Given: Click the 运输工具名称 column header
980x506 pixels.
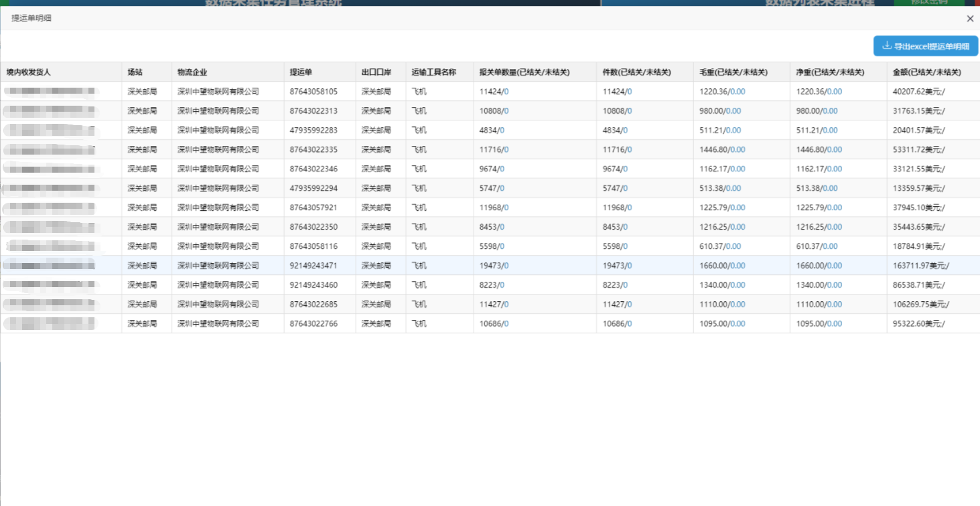Looking at the screenshot, I should coord(433,72).
